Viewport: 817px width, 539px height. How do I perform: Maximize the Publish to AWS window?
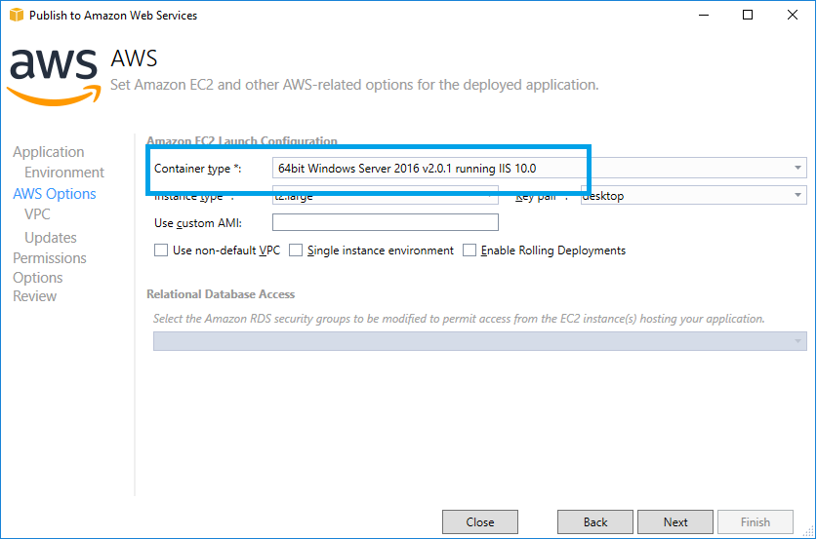click(x=748, y=15)
